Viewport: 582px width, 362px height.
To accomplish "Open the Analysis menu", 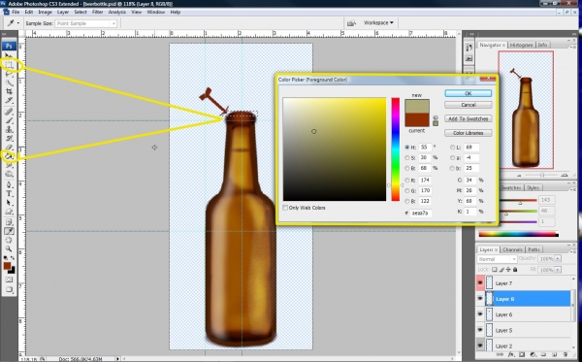I will (117, 12).
